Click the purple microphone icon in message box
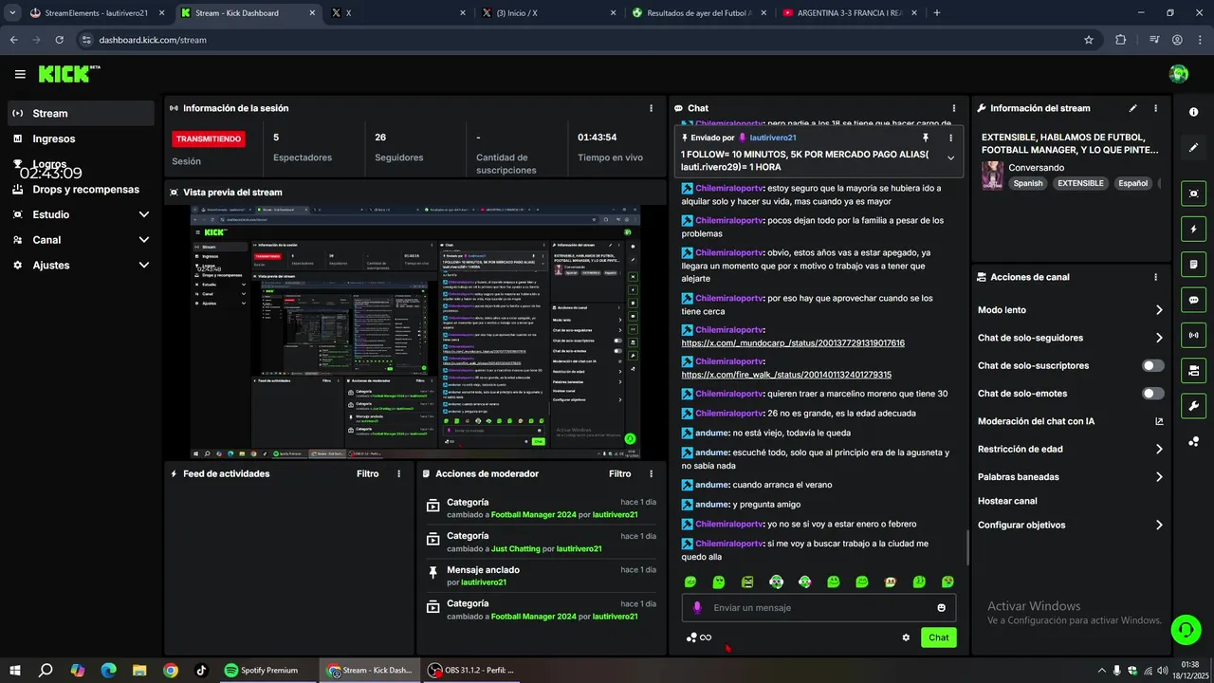This screenshot has height=683, width=1214. (x=697, y=608)
